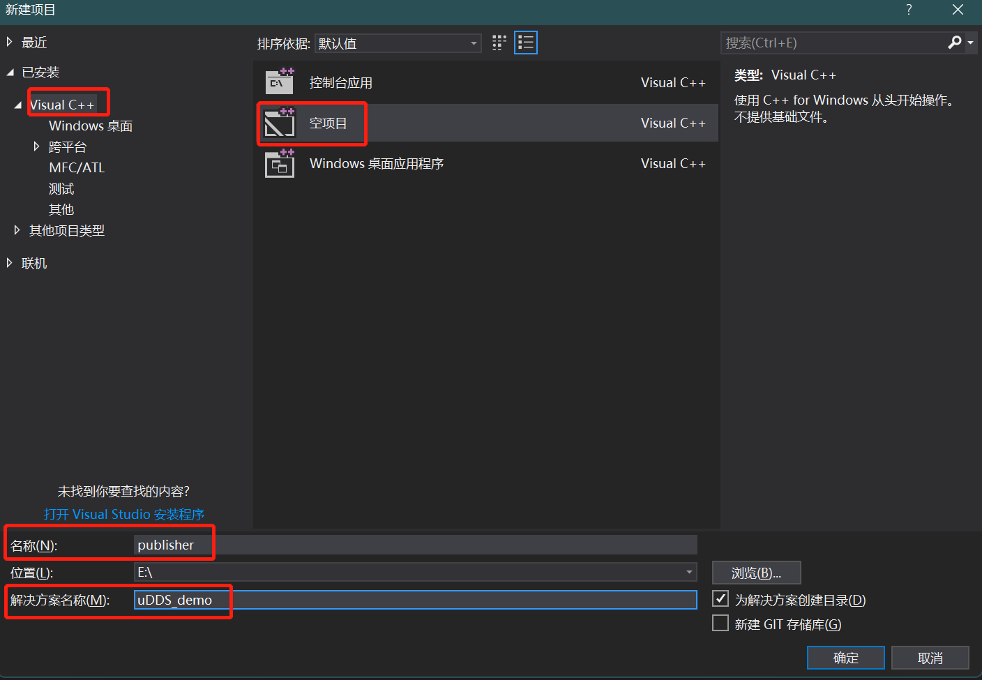
Task: Expand the 最近 tree node
Action: click(x=10, y=42)
